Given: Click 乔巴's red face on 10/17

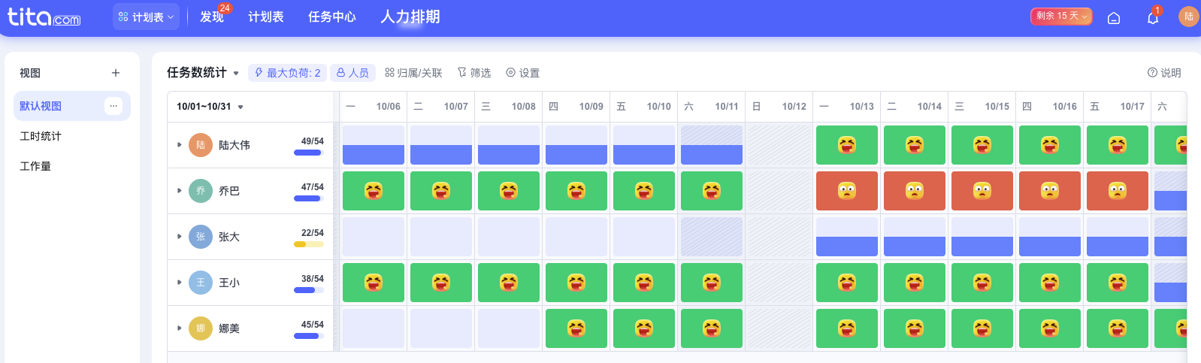Looking at the screenshot, I should pos(1118,191).
